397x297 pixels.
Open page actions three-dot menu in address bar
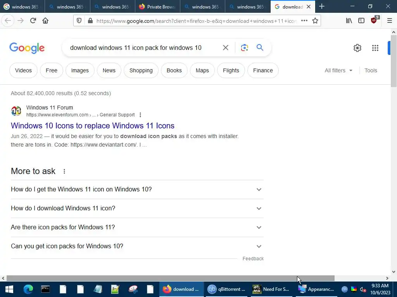tap(304, 21)
